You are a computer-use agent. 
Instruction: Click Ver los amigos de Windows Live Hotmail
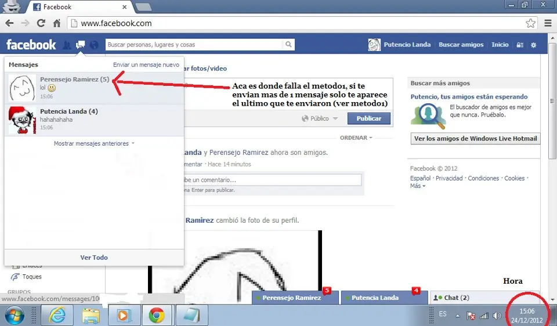pos(475,139)
